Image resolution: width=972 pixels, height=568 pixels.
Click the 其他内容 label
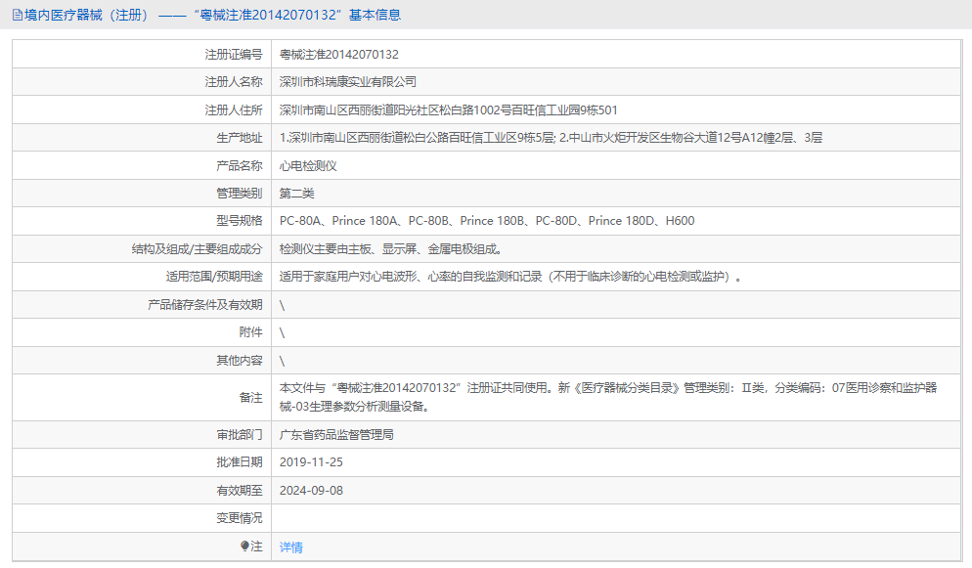point(240,361)
